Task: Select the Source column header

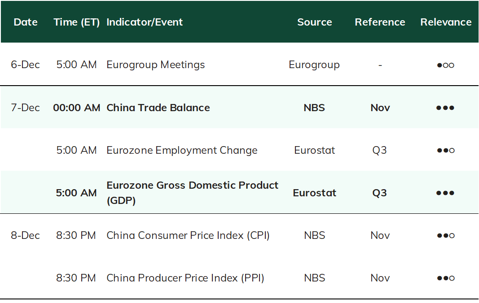Action: 315,22
